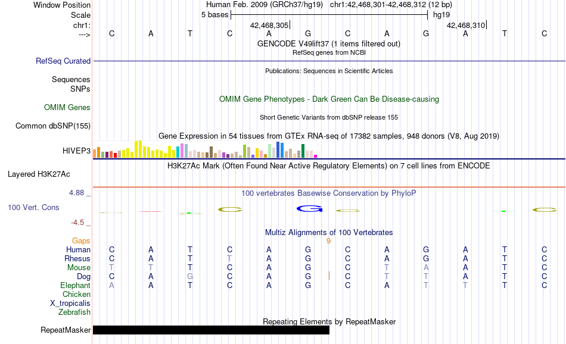Click the H3K27Ac Mark track title
This screenshot has width=566, height=344.
pyautogui.click(x=329, y=166)
